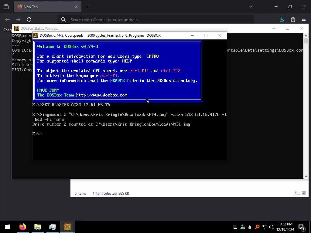Click the ctrl-F11 shortcut text
This screenshot has height=233, width=311.
[139, 71]
